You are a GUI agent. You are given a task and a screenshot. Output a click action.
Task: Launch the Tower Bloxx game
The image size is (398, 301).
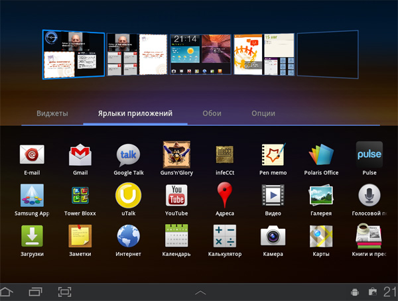(x=80, y=196)
